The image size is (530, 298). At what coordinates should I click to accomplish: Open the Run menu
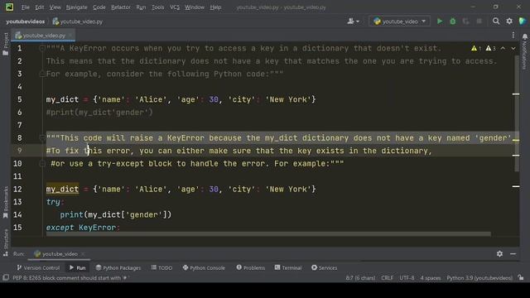(x=141, y=7)
